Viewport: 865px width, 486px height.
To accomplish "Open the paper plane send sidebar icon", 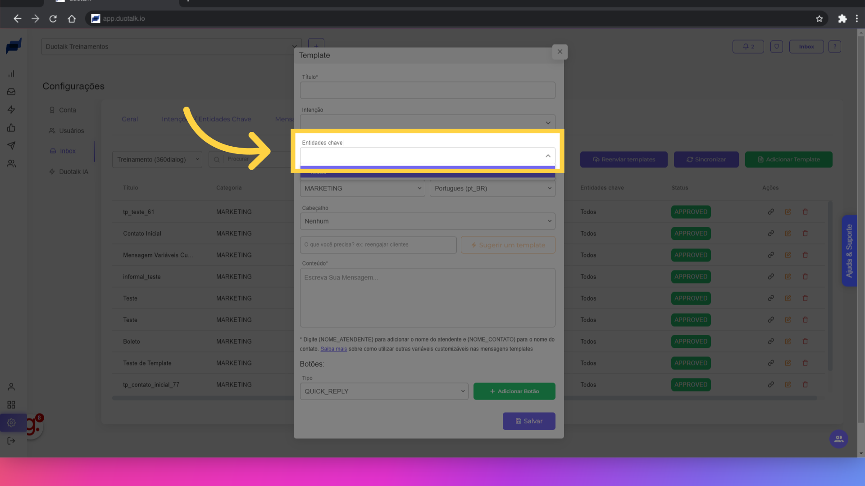I will click(x=11, y=145).
